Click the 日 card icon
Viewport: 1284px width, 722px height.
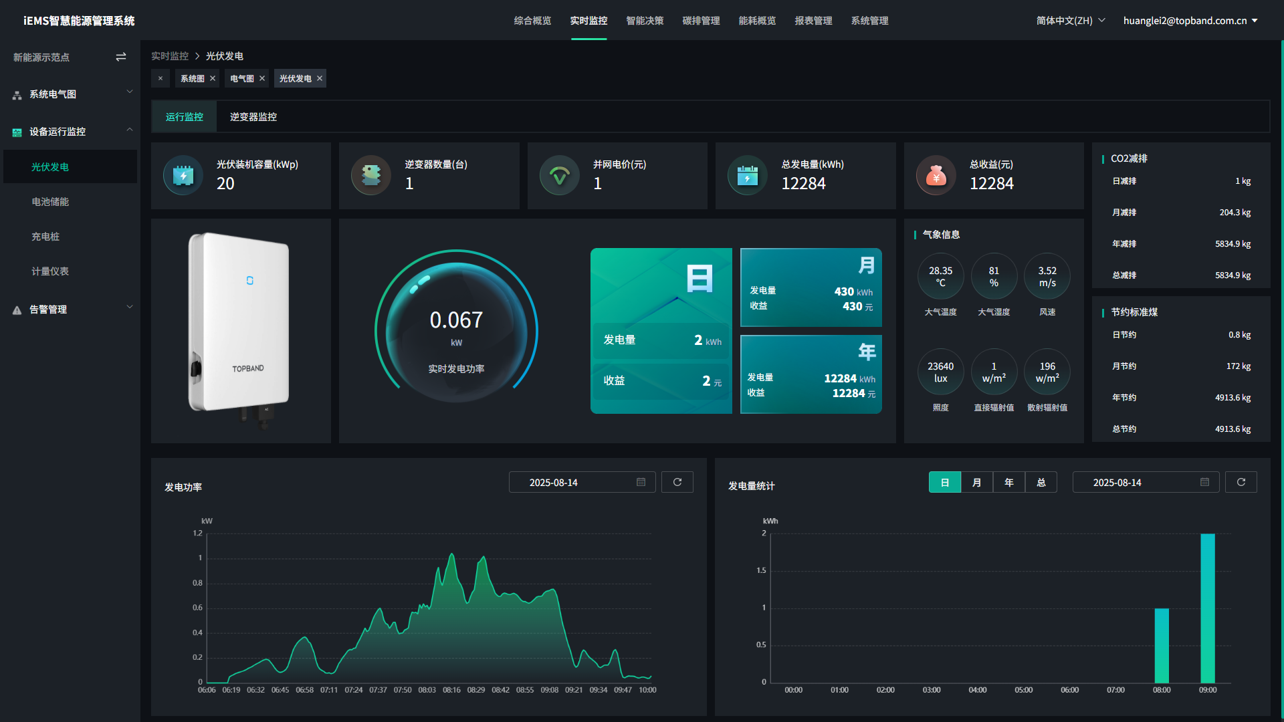(x=700, y=278)
